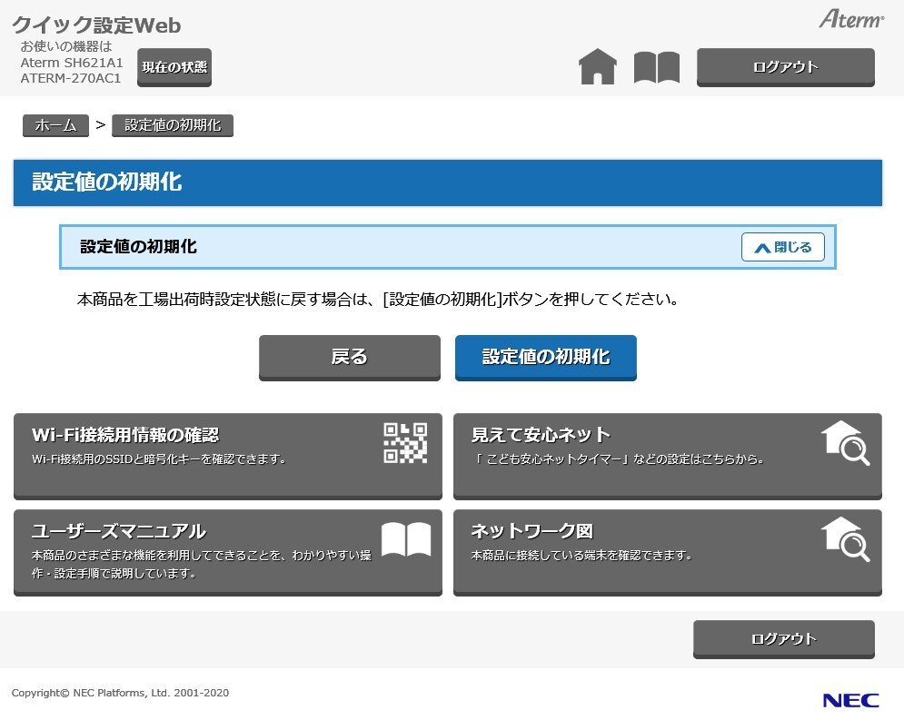Click the house magnifier icon on ネットワーク図
This screenshot has width=904, height=720.
click(846, 538)
